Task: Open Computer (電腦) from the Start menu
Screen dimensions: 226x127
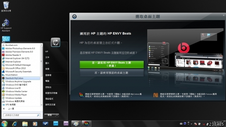Action: tap(47, 81)
